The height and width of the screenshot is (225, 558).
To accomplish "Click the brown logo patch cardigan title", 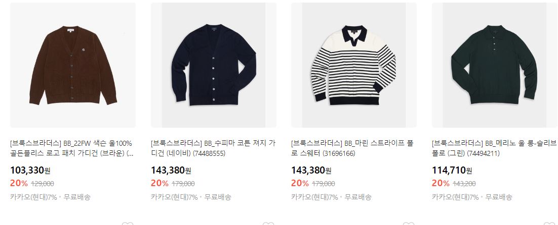I will tap(72, 148).
